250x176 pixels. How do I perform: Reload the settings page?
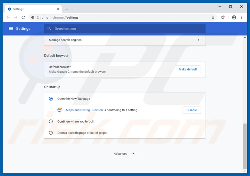tap(23, 17)
